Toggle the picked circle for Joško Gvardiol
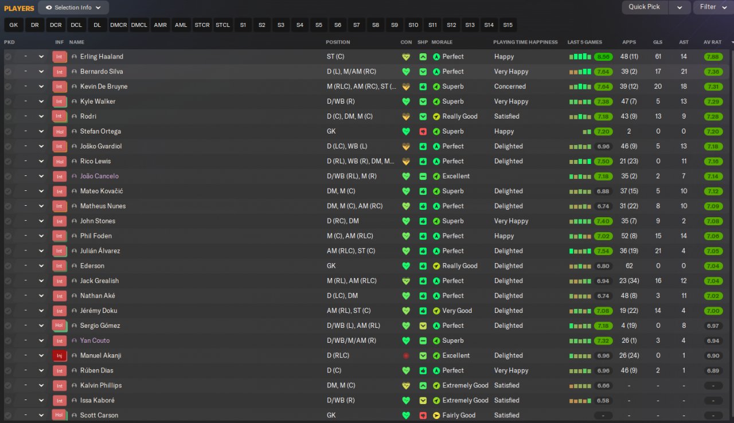 click(x=8, y=146)
